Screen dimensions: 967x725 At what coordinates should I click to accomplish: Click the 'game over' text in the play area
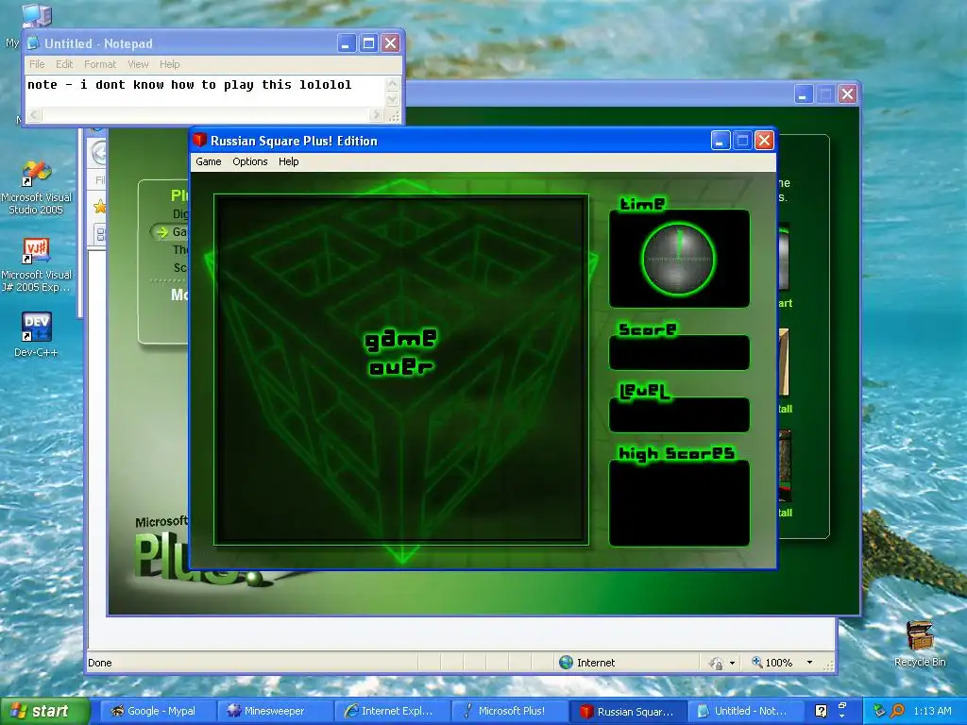tap(400, 353)
